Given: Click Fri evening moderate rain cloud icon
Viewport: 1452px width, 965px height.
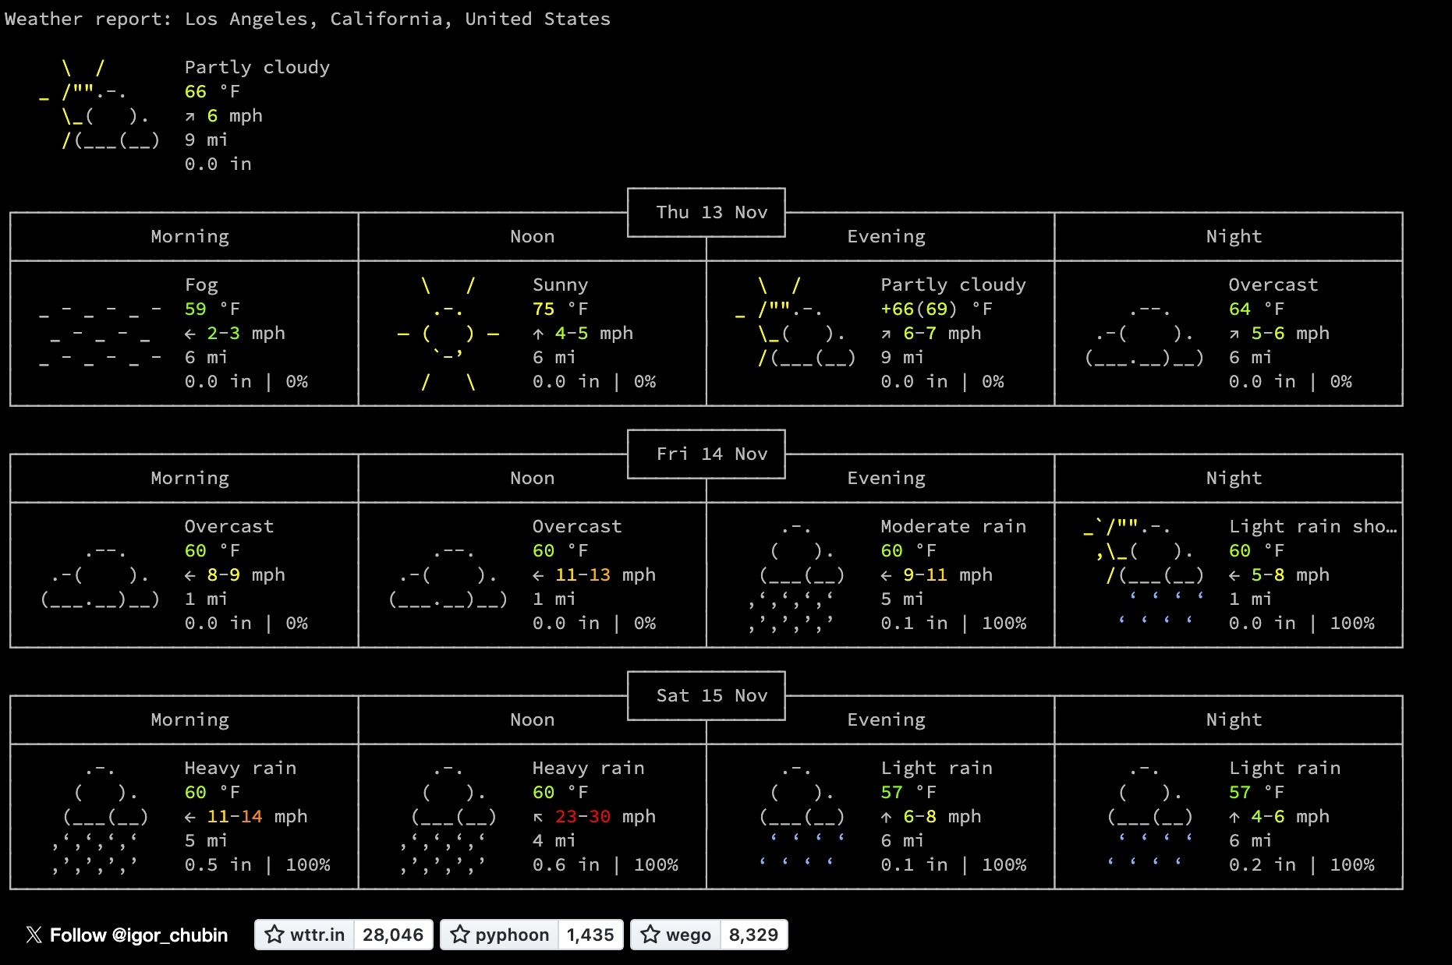Looking at the screenshot, I should click(797, 575).
